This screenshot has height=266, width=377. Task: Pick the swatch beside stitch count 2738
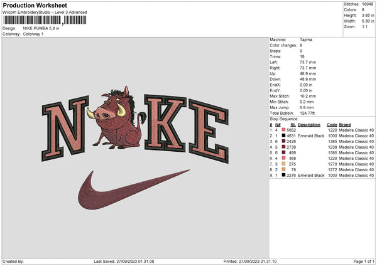[x=284, y=147]
